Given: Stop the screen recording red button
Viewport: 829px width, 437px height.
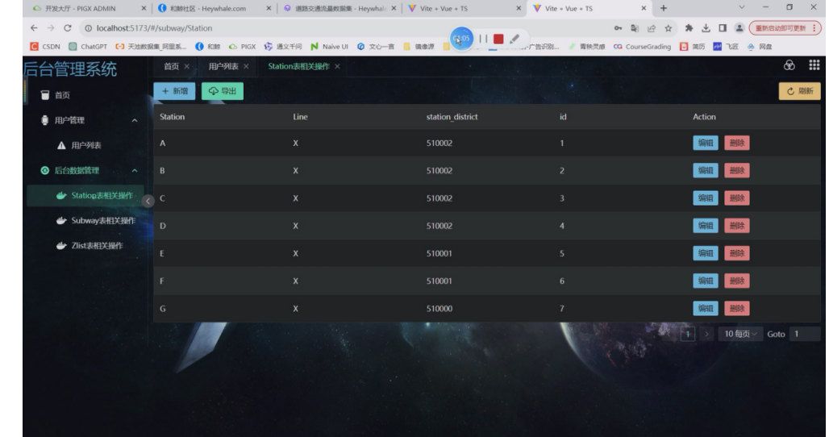Looking at the screenshot, I should coord(498,39).
